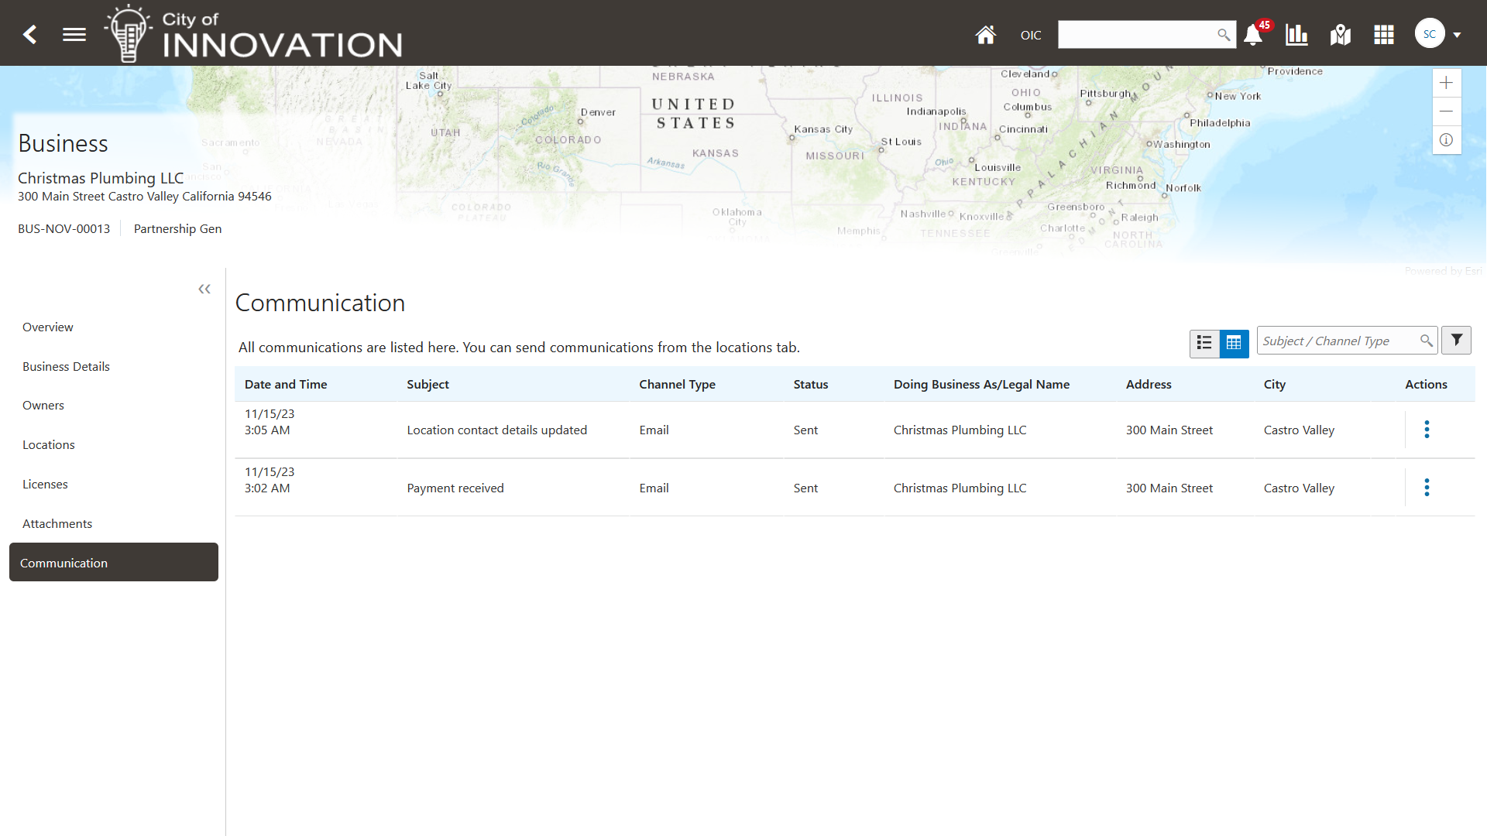Open the analytics bar chart icon
The width and height of the screenshot is (1487, 836).
[x=1296, y=35]
